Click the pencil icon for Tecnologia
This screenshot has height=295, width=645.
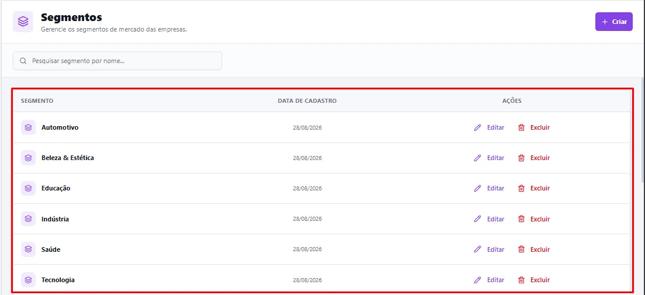(477, 280)
